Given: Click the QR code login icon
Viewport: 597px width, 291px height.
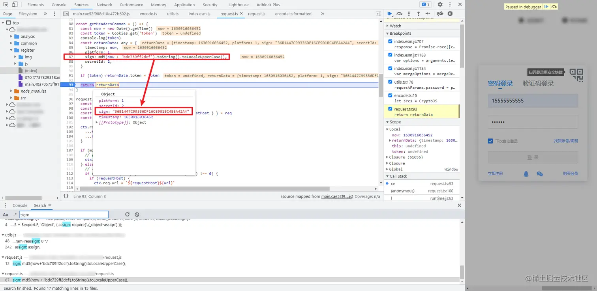Looking at the screenshot, I should coord(576,75).
